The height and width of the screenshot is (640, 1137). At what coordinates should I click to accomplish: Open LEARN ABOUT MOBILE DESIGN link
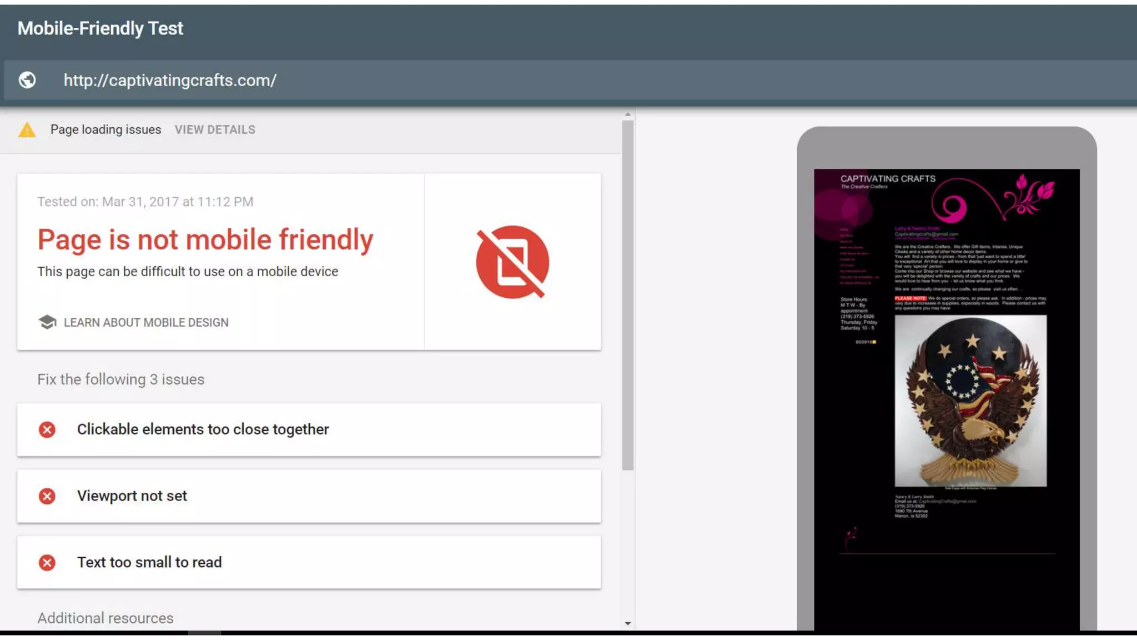146,322
